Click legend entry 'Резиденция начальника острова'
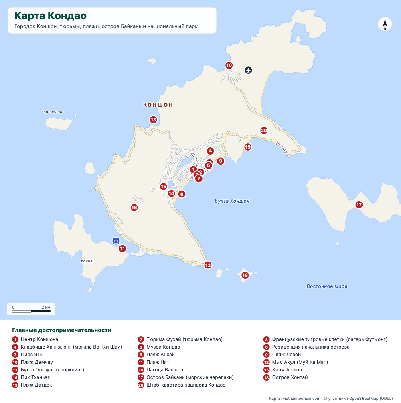401x403 pixels. click(x=306, y=347)
